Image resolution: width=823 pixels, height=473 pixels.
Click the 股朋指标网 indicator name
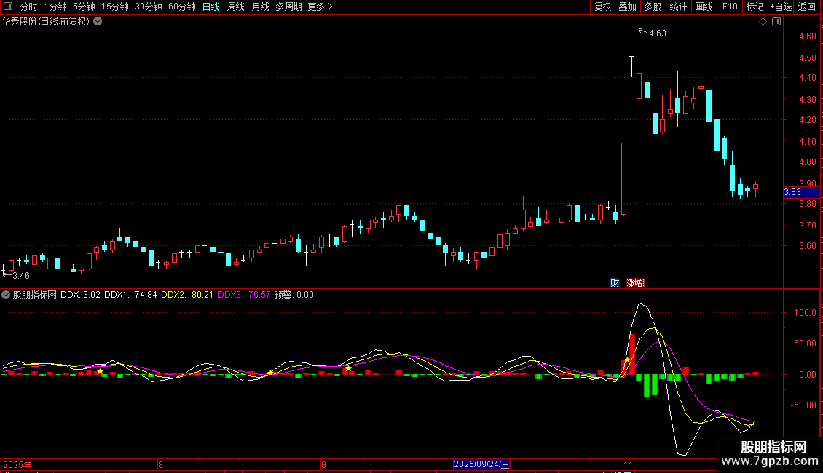[35, 295]
